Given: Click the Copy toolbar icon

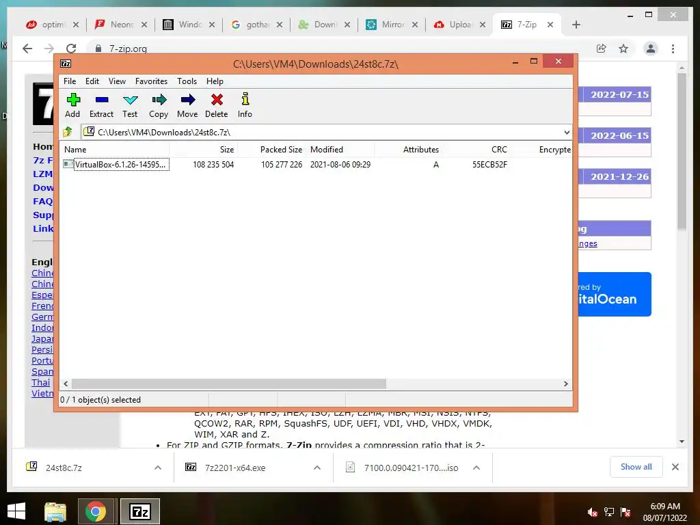Looking at the screenshot, I should (x=159, y=105).
